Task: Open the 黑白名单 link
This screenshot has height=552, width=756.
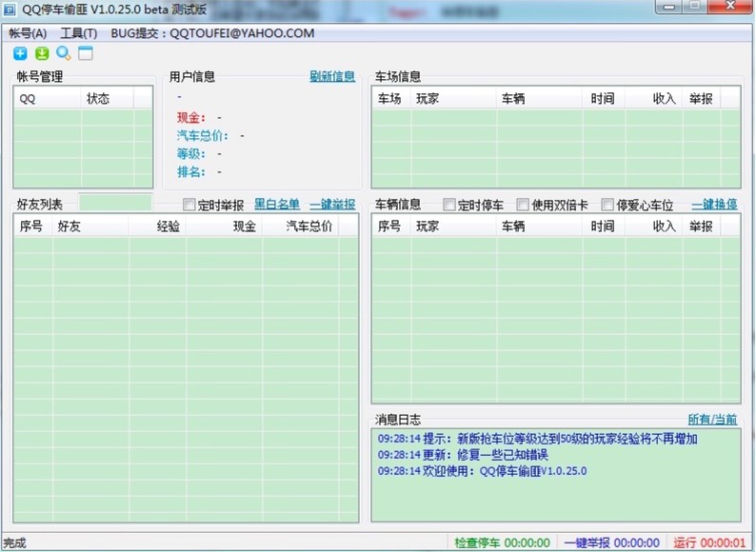Action: point(276,205)
